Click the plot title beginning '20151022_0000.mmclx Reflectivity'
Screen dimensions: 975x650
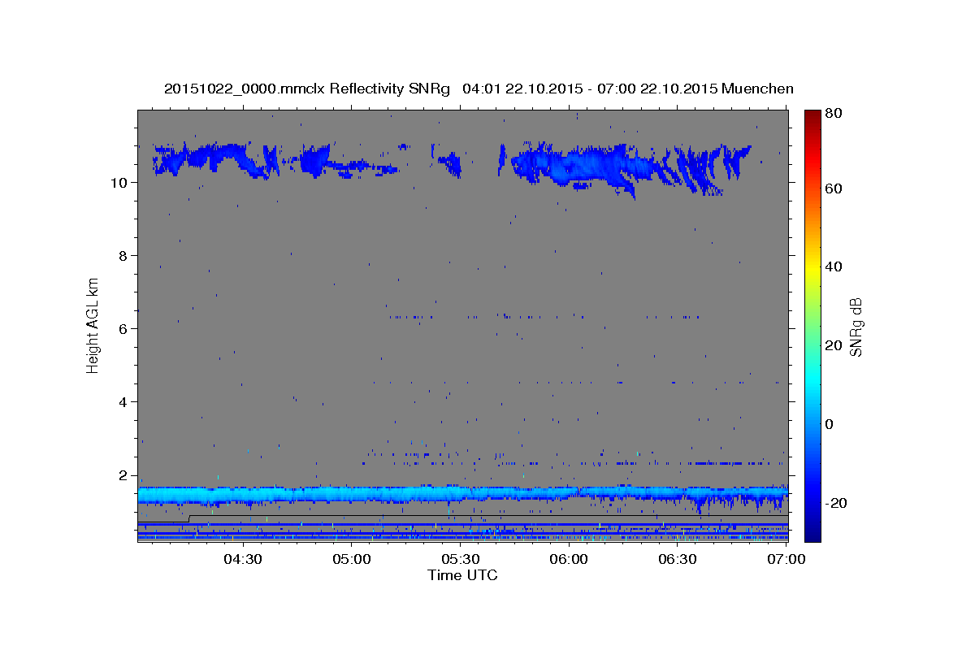pos(479,89)
